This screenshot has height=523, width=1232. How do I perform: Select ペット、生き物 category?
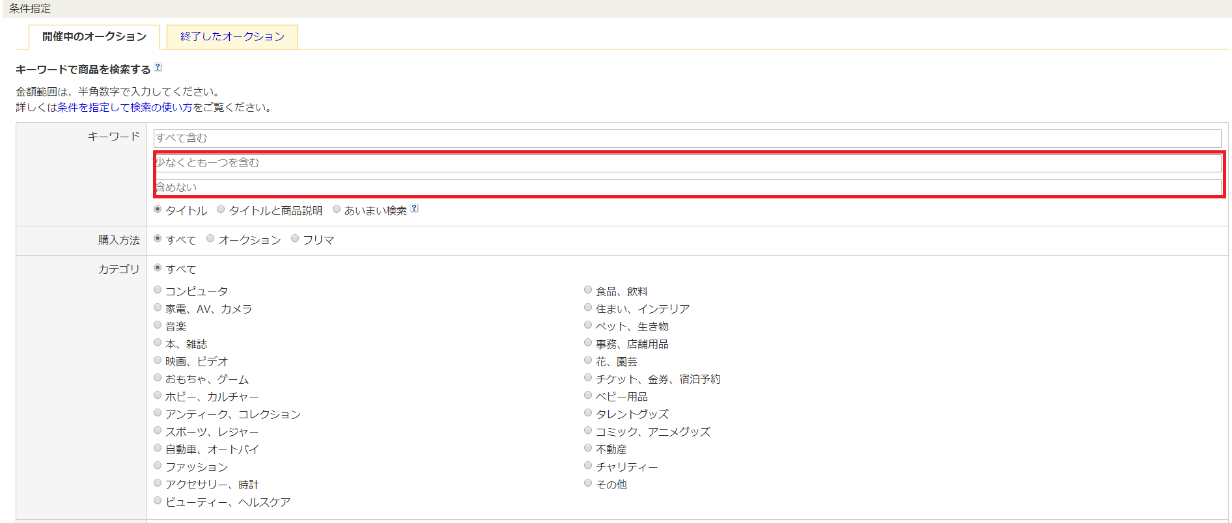588,325
